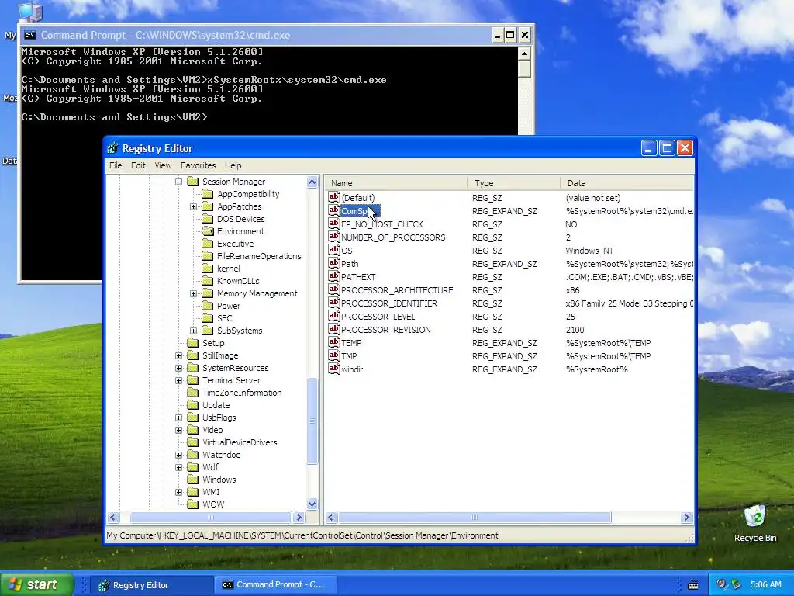Viewport: 794px width, 596px height.
Task: Select the kernel folder icon
Action: [x=207, y=268]
